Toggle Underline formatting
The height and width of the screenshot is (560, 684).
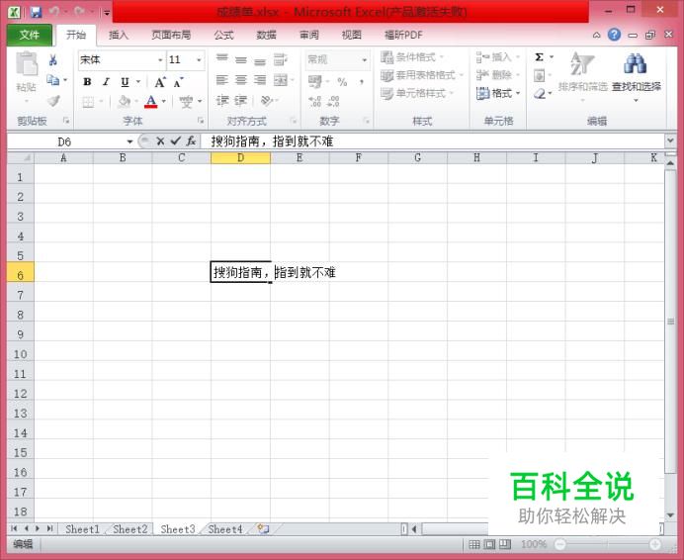[125, 82]
